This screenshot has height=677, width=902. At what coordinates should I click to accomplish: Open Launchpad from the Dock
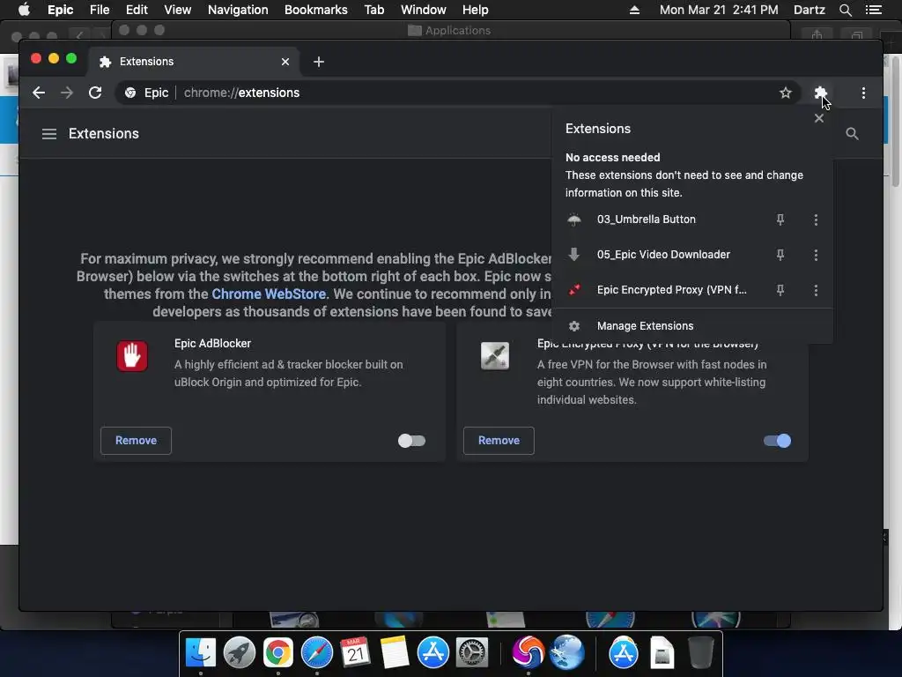[x=240, y=653]
